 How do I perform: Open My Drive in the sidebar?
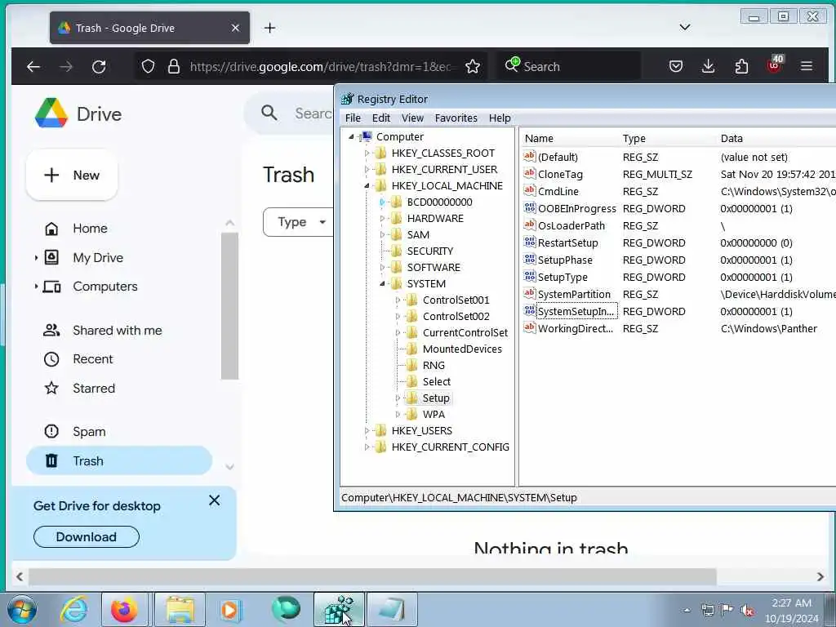(98, 257)
